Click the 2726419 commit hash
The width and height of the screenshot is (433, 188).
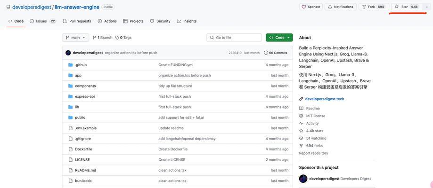coord(235,53)
